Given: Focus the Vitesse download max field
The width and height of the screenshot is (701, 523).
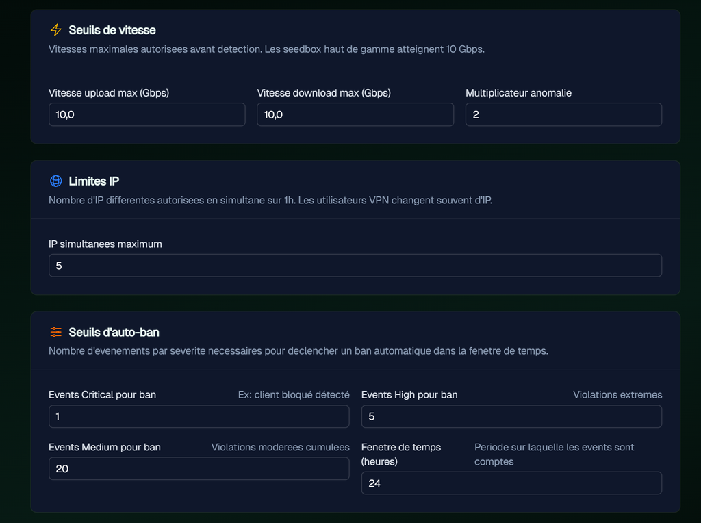Looking at the screenshot, I should point(355,114).
